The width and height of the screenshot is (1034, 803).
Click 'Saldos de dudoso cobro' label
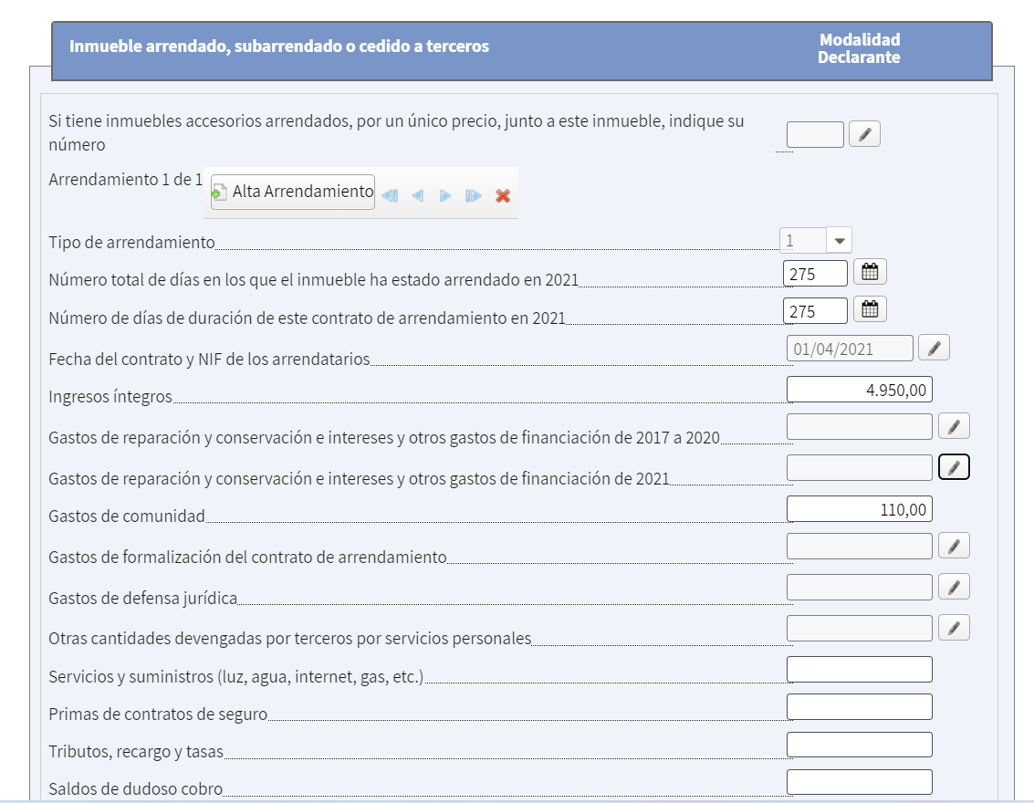click(x=136, y=788)
